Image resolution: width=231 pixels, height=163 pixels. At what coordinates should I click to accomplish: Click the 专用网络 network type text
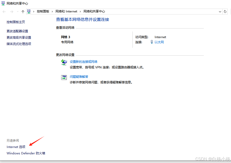pos(67,42)
